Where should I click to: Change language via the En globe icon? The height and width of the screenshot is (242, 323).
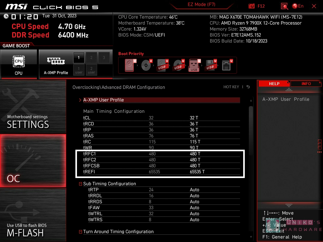(298, 6)
